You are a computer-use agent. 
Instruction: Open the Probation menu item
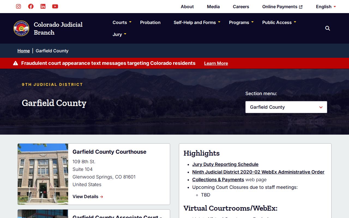coord(150,22)
